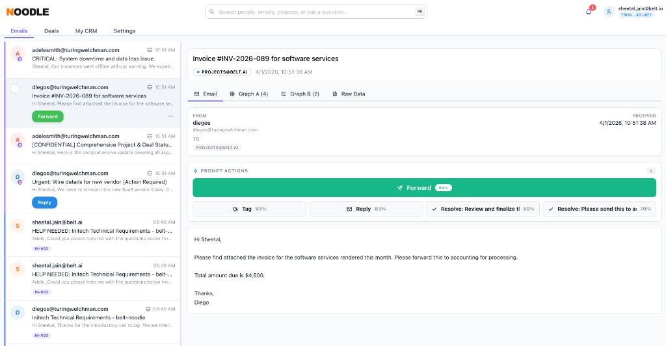Screen dimensions: 666x346
Task: Click the D avatar on the 04:40 AM Initech email
Action: [x=18, y=313]
